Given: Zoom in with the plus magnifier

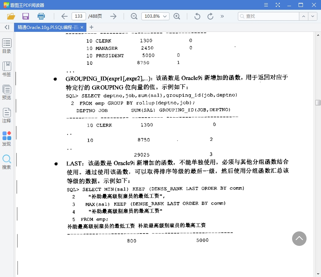Looking at the screenshot, I should pos(177,16).
